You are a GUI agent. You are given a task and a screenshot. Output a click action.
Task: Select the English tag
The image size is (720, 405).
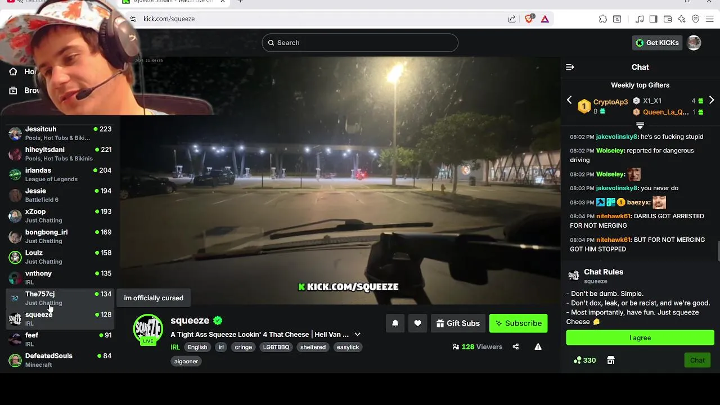197,347
